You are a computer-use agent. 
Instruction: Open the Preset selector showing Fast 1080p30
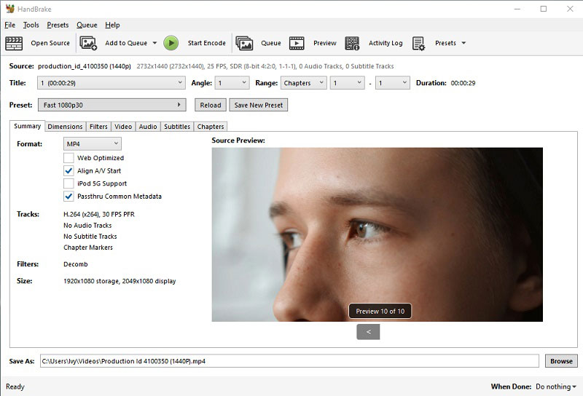click(x=112, y=105)
